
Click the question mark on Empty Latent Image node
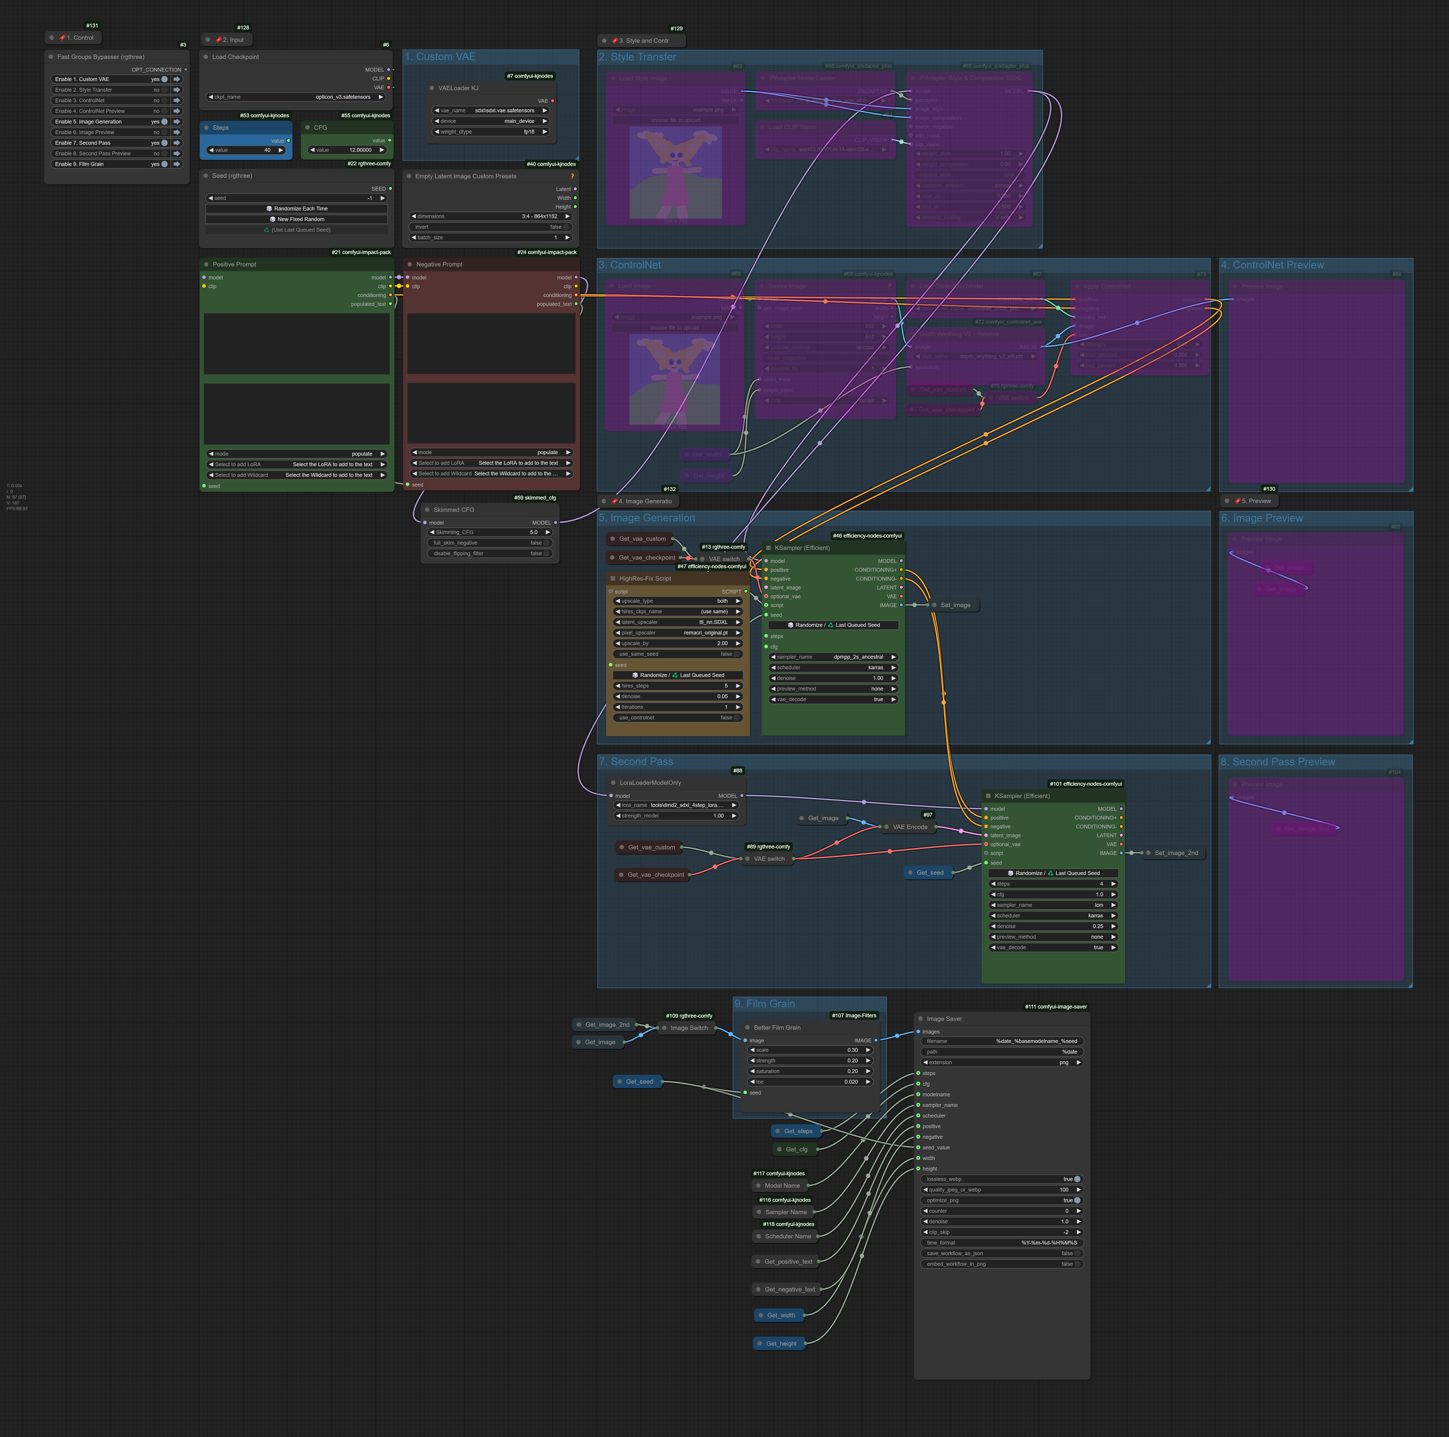pyautogui.click(x=572, y=176)
